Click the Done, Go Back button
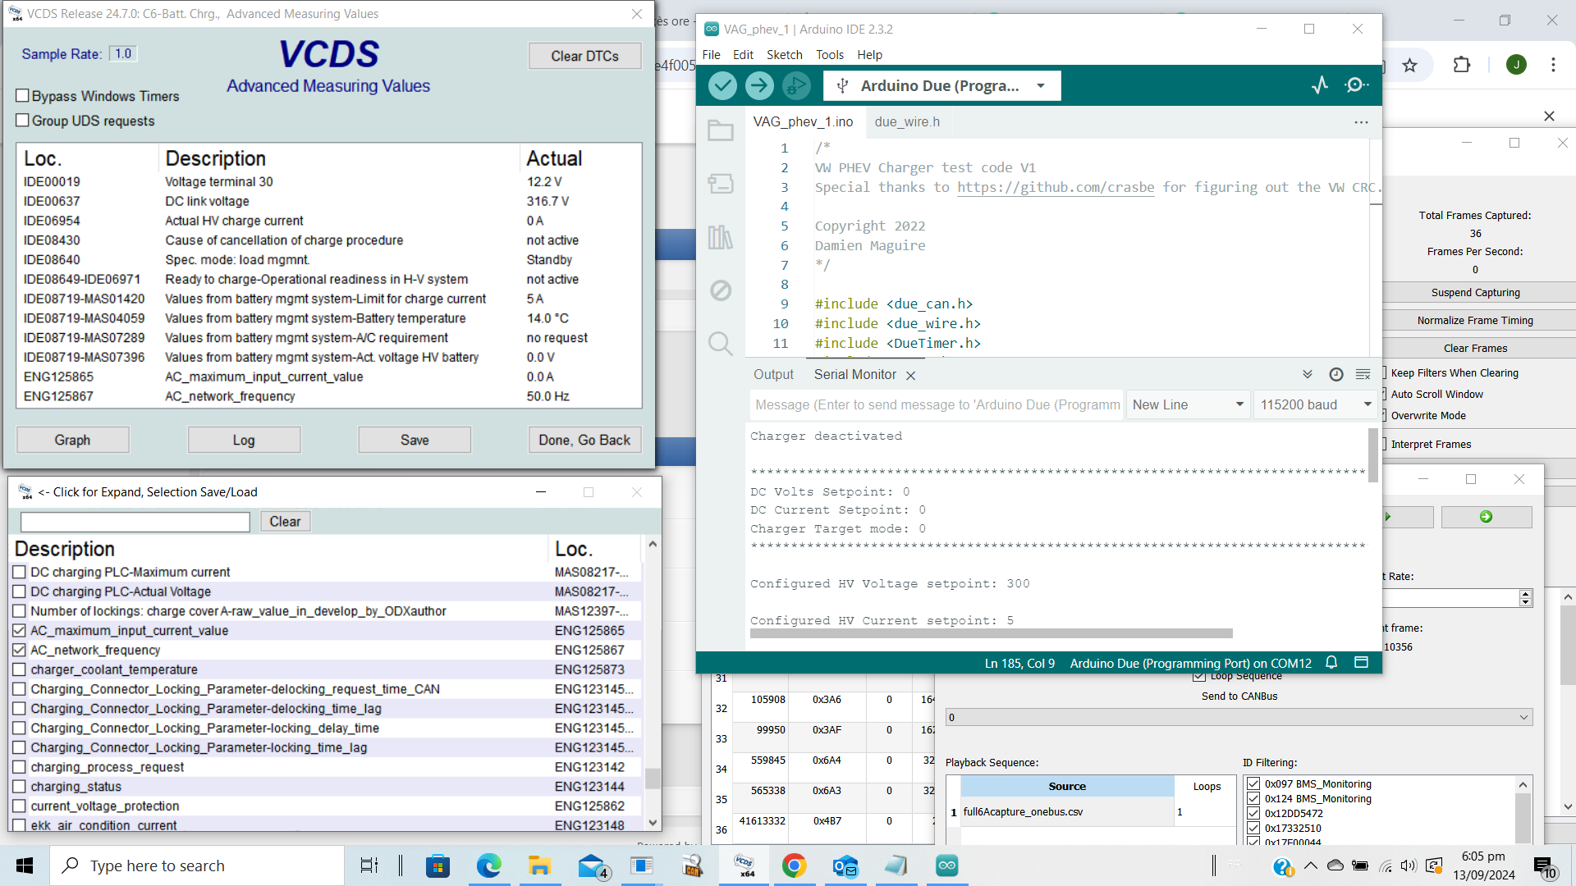1576x886 pixels. [584, 440]
